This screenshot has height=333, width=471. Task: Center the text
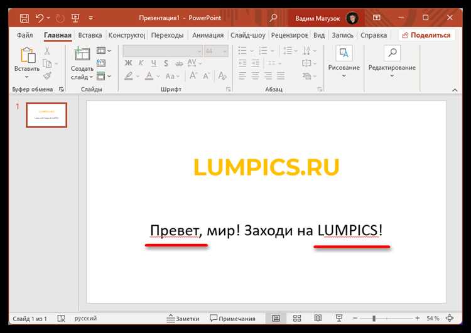tap(255, 76)
